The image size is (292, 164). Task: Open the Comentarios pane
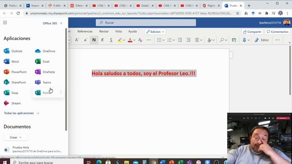[277, 32]
